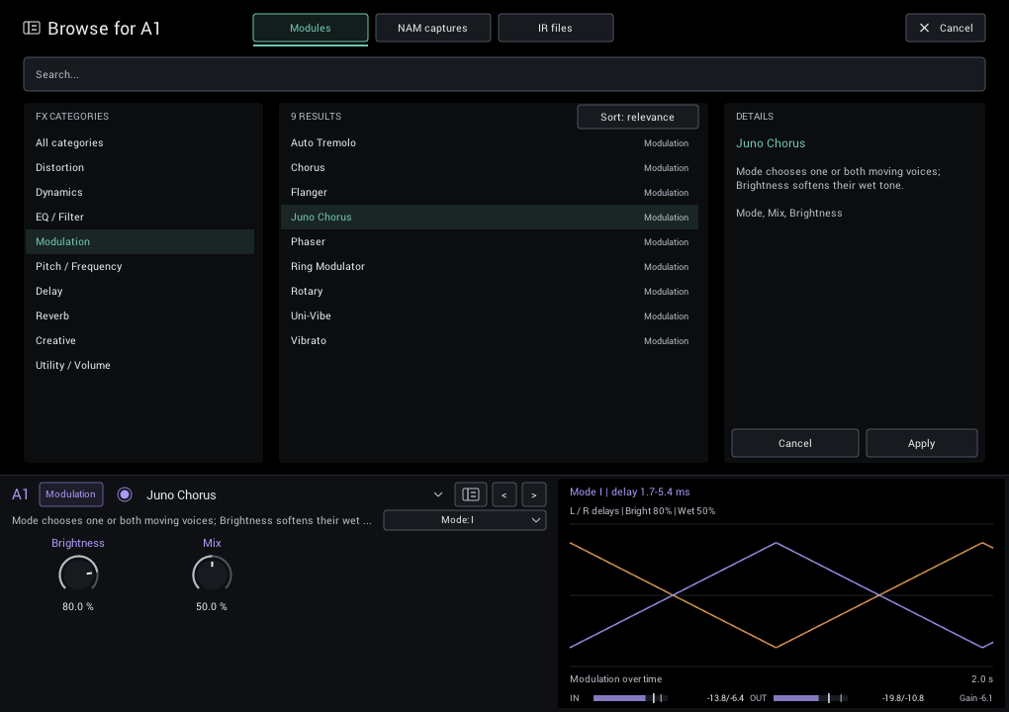Choose Flanger from the results list
Viewport: 1009px width, 712px height.
point(489,192)
